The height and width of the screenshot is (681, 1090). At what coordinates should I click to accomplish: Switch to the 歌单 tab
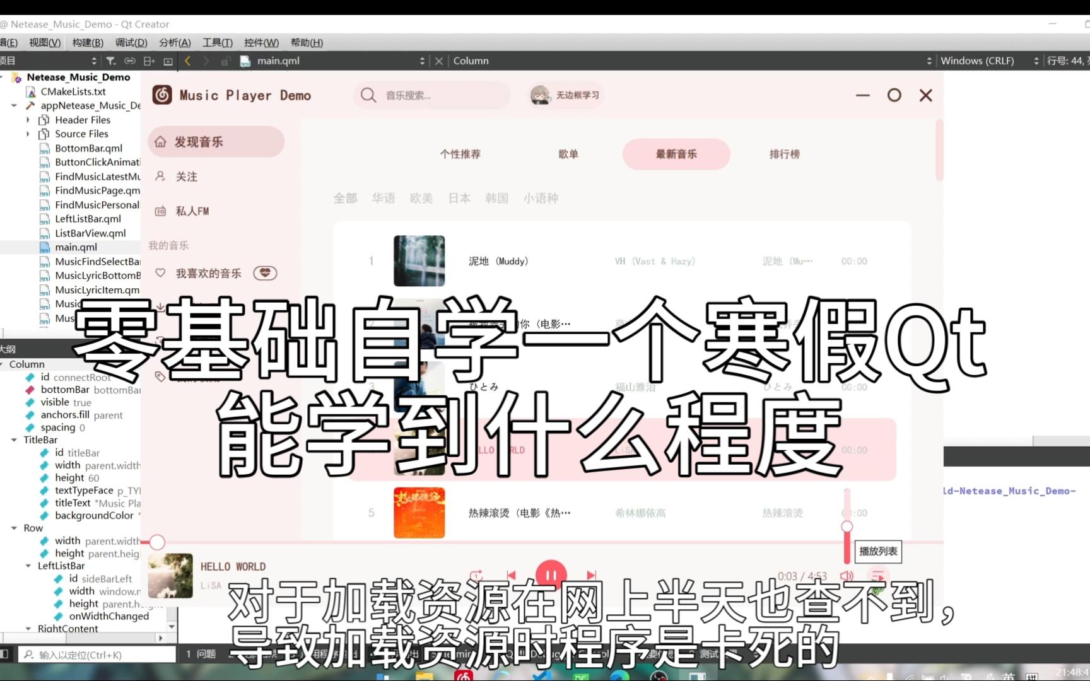(x=568, y=154)
